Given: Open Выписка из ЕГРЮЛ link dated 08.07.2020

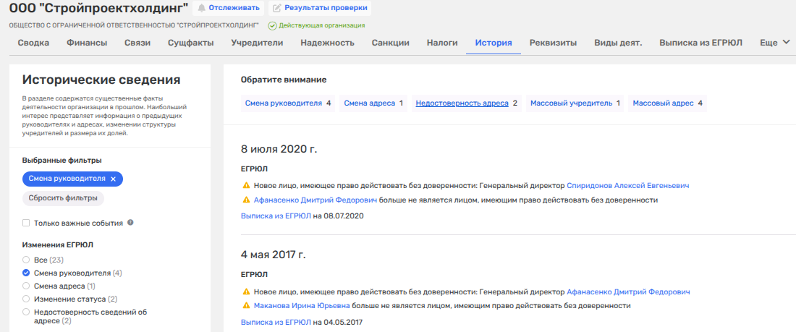Looking at the screenshot, I should tap(276, 216).
